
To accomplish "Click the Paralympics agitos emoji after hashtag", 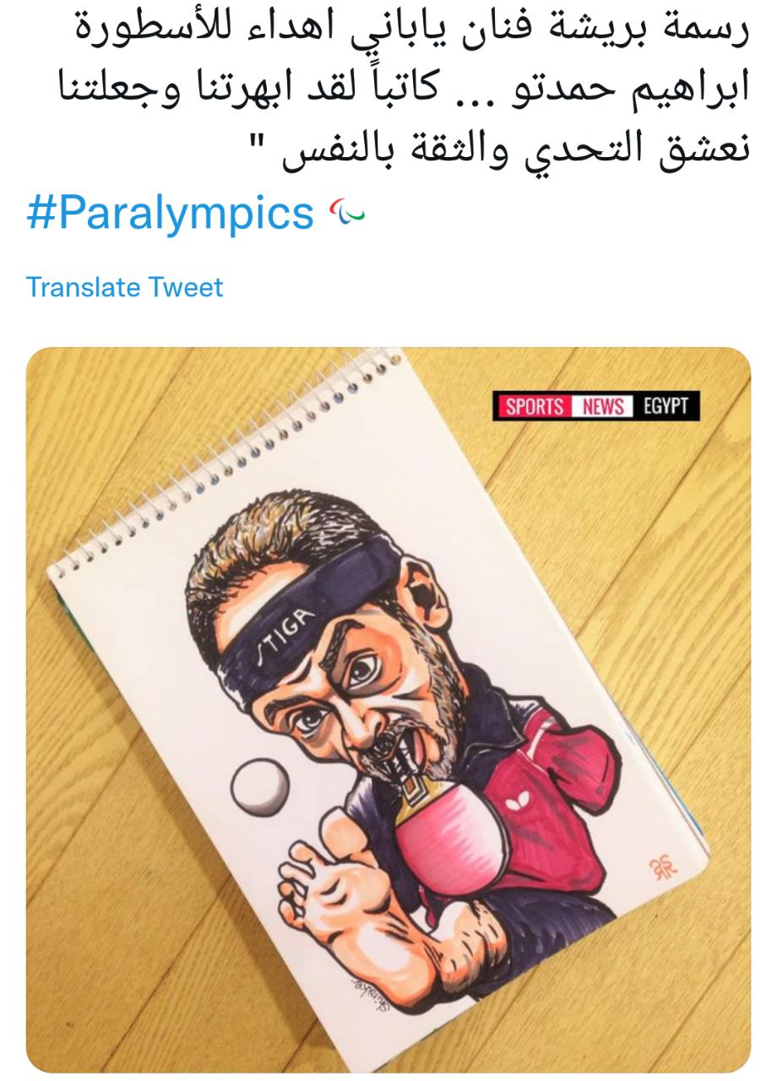I will pos(348,213).
